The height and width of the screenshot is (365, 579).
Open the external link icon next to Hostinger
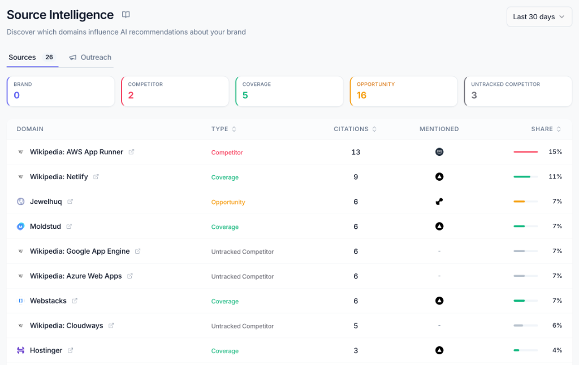[70, 350]
